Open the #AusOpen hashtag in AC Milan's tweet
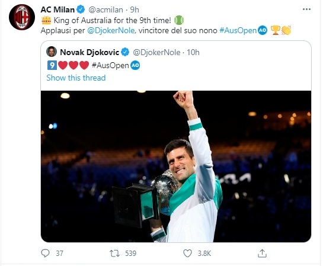This screenshot has width=323, height=266. (238, 30)
